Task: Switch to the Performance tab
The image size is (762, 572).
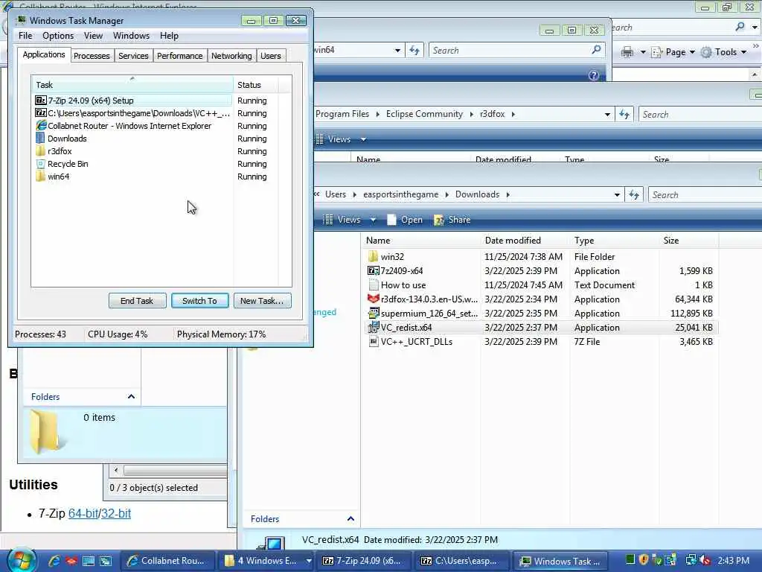Action: [x=179, y=56]
